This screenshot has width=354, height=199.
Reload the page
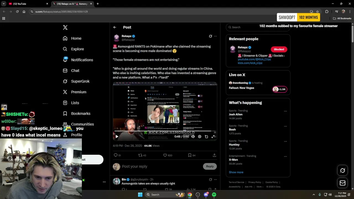(17, 12)
